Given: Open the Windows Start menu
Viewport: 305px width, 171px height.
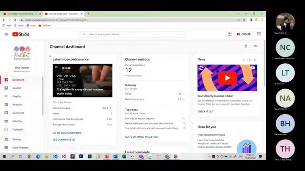Looking at the screenshot, I should click(x=4, y=156).
